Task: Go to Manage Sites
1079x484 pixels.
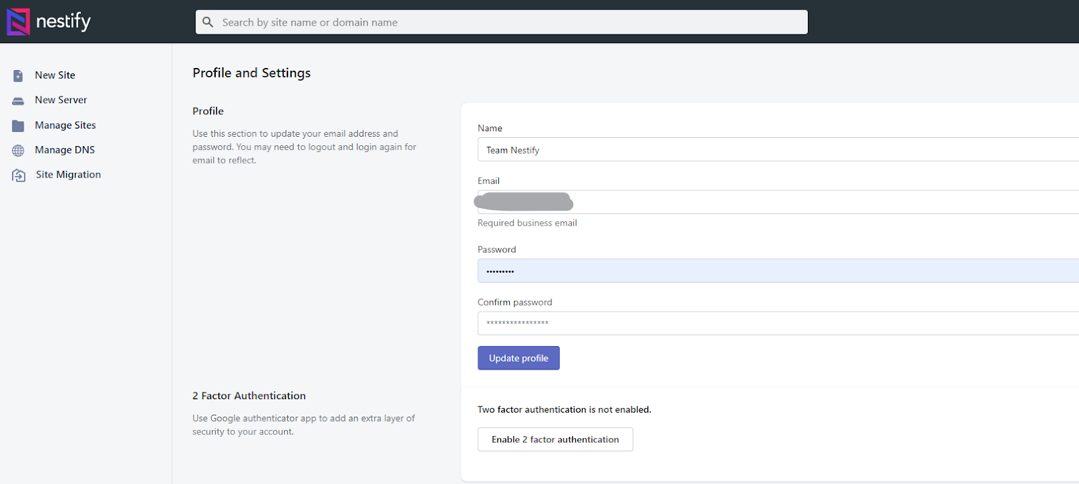Action: (x=65, y=125)
